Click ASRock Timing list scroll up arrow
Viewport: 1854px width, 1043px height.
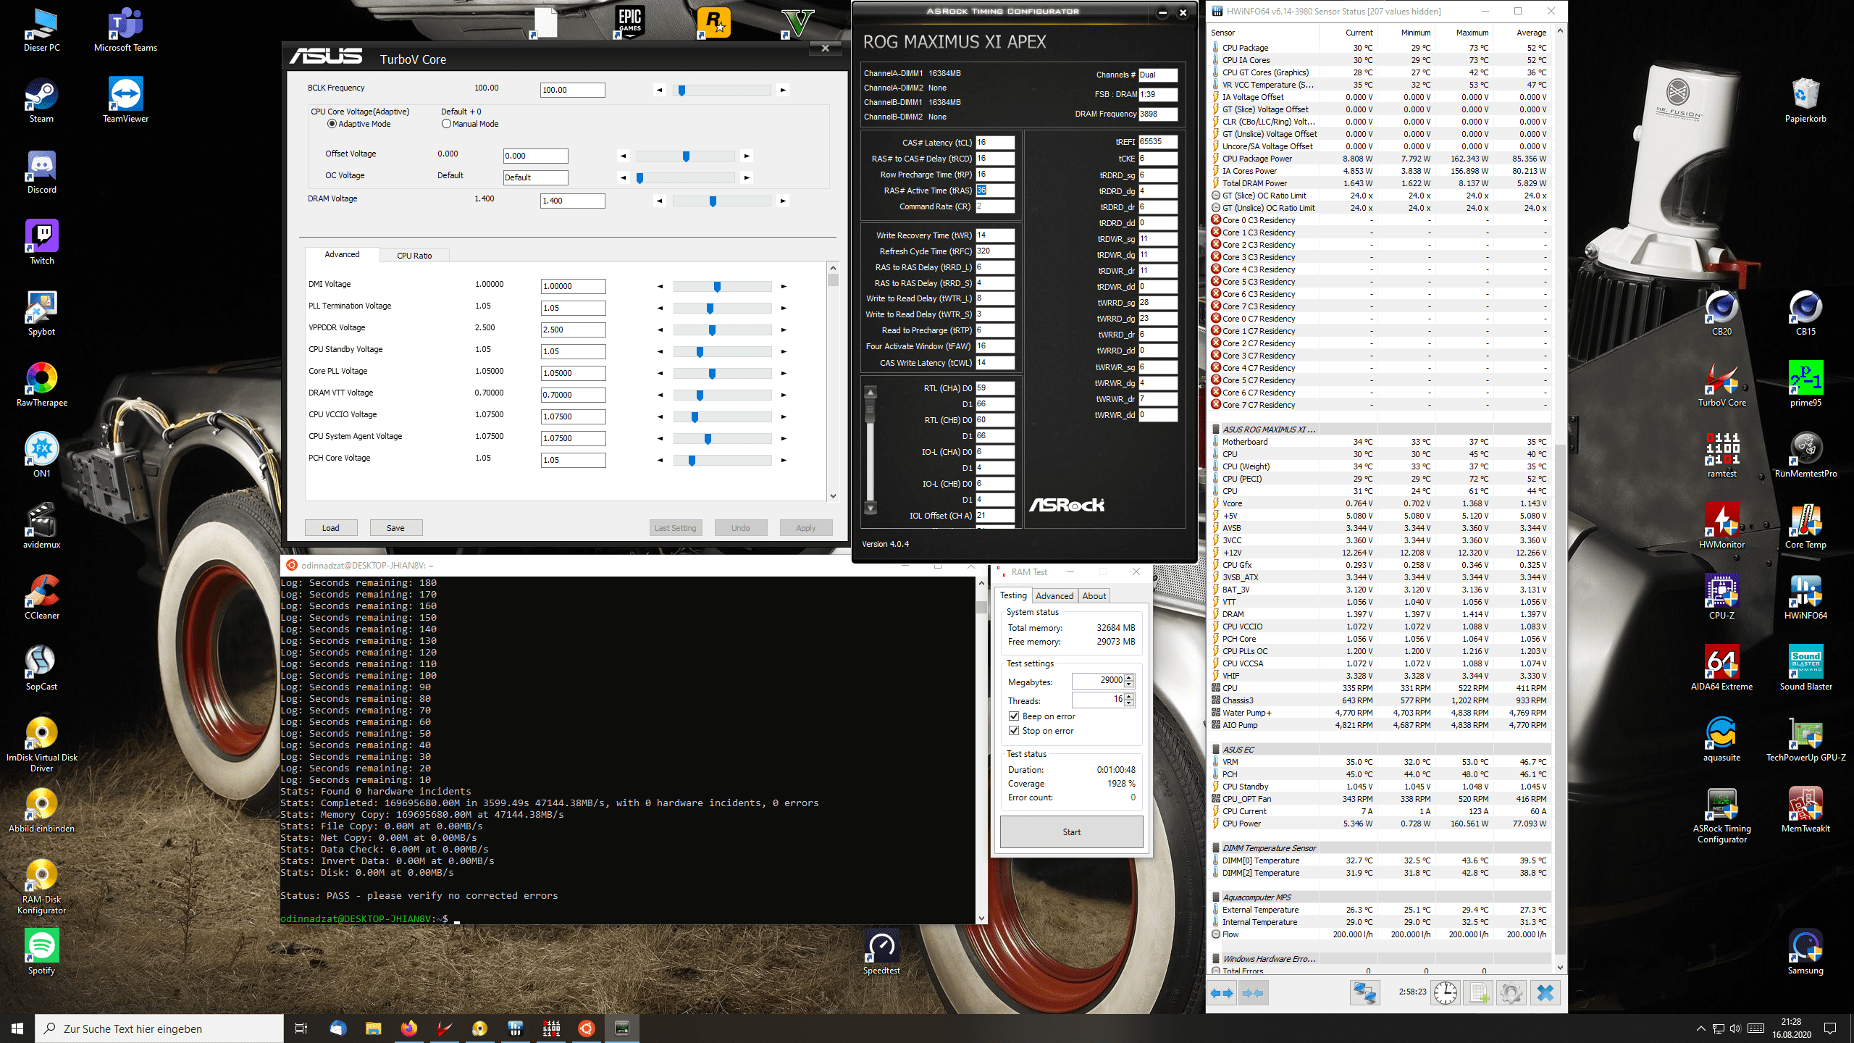pos(871,393)
